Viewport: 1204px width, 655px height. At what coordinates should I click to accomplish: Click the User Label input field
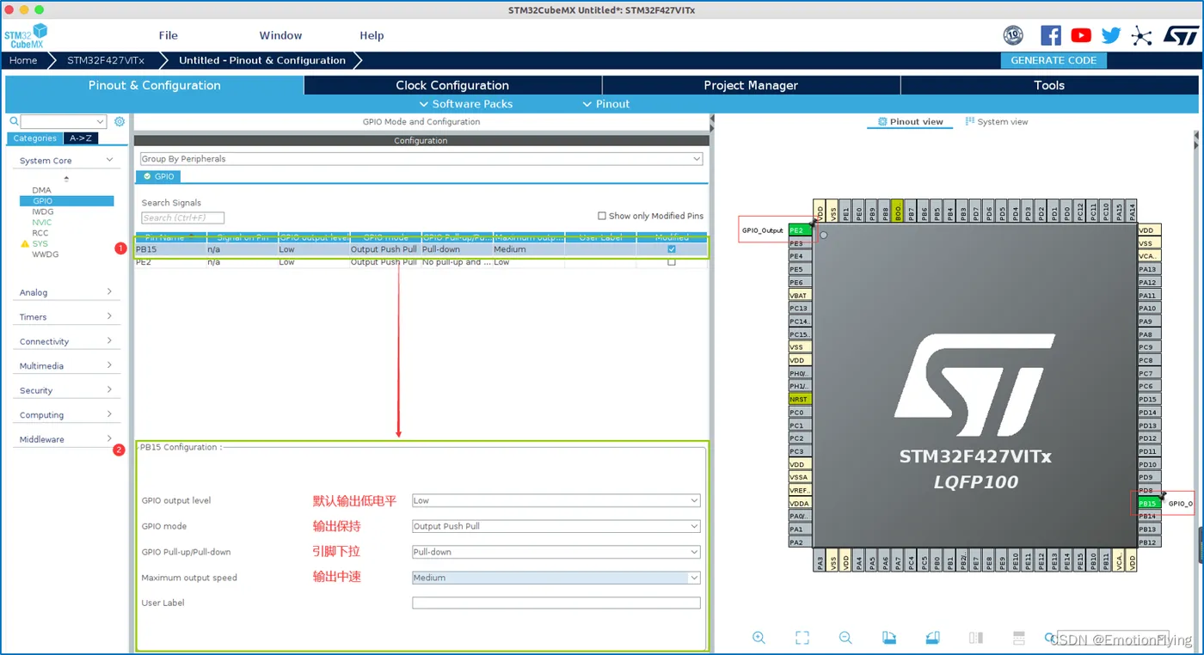pos(556,603)
